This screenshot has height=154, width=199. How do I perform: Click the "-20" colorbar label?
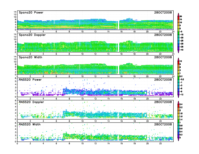tap(181, 37)
